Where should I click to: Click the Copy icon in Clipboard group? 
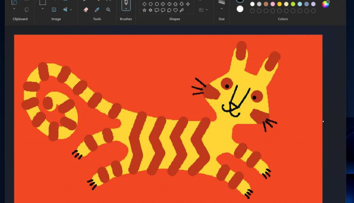26,9
